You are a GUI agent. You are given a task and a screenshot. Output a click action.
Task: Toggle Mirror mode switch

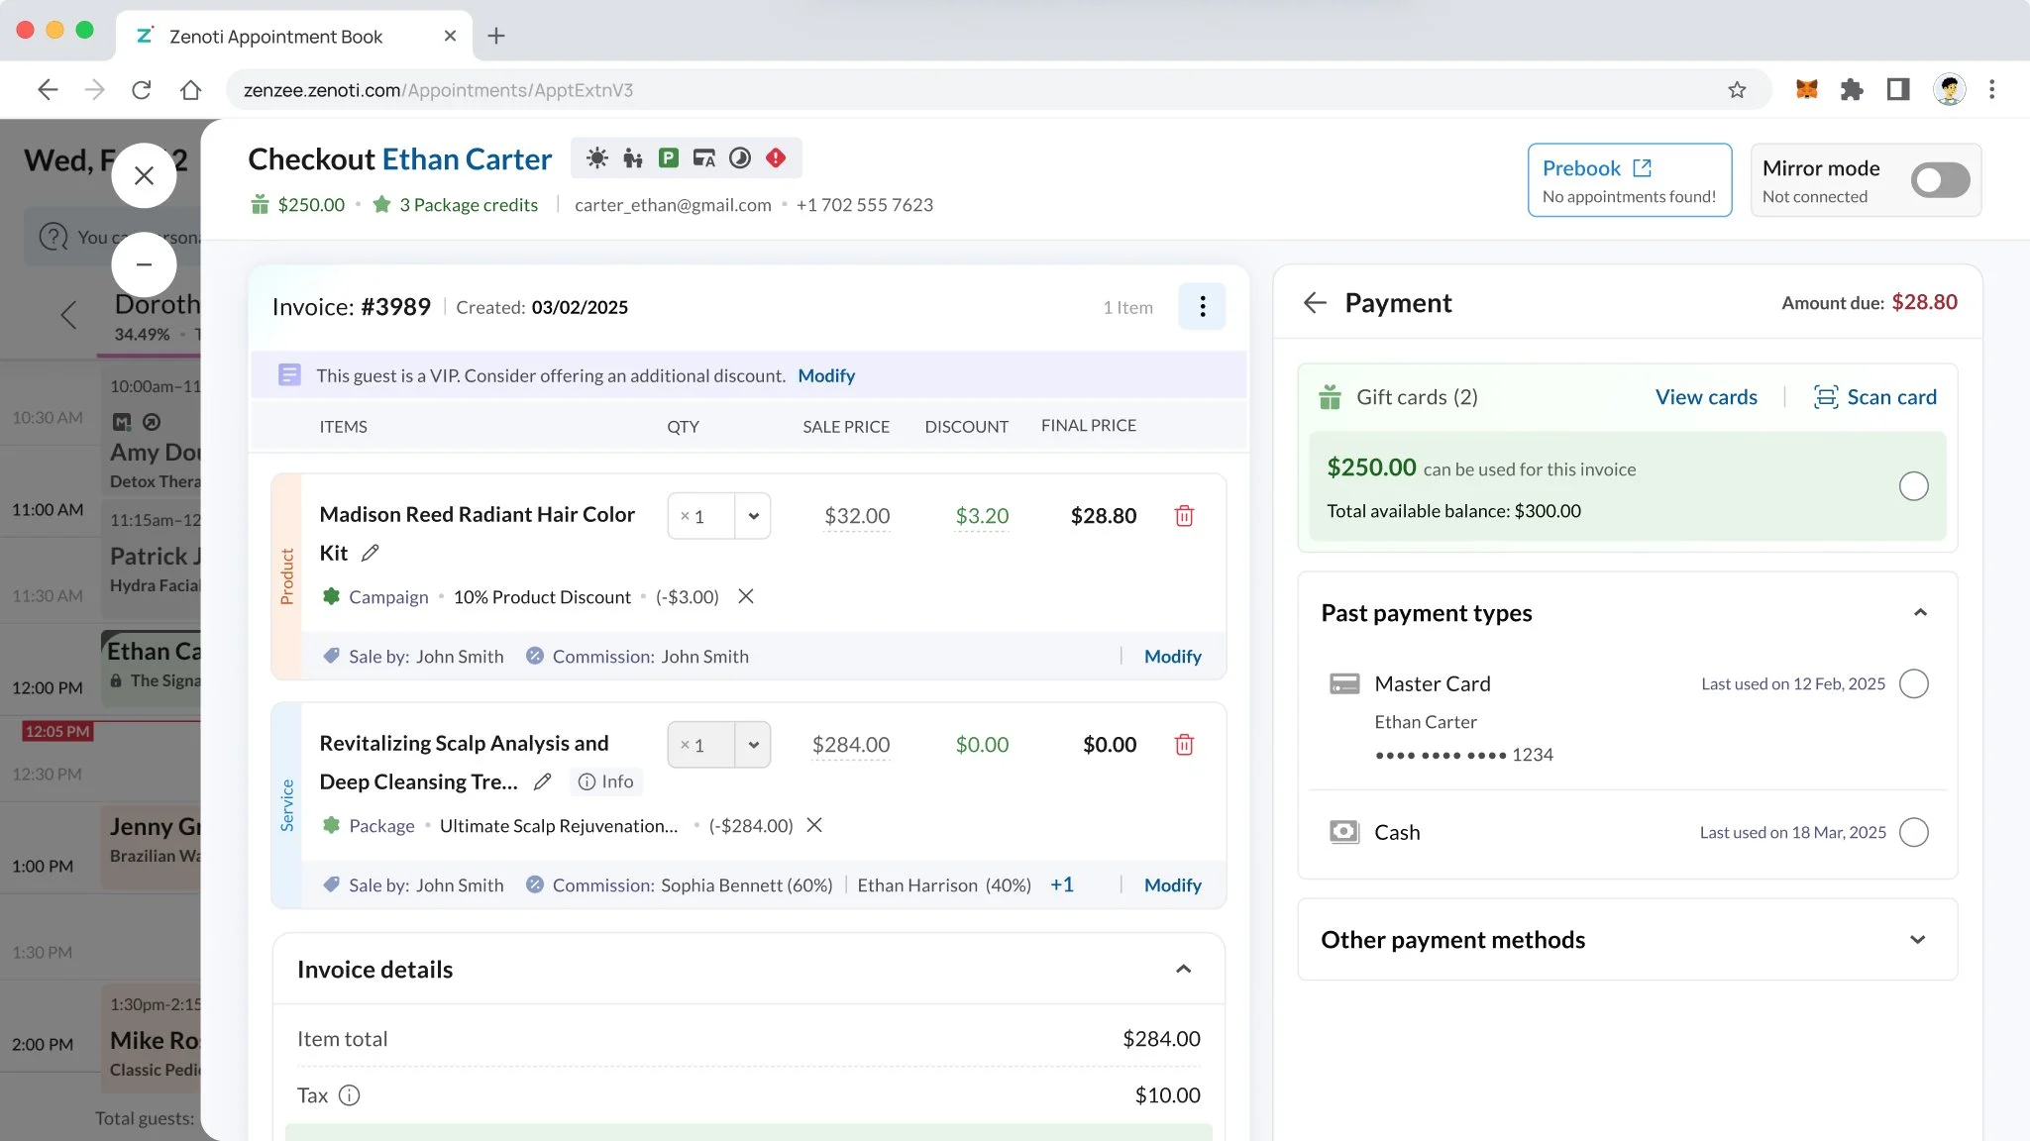click(1940, 180)
